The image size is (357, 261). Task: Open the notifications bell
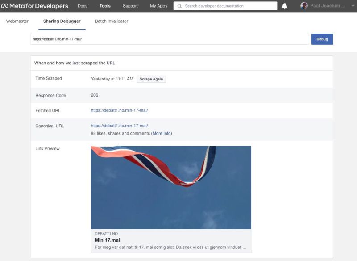pos(285,6)
